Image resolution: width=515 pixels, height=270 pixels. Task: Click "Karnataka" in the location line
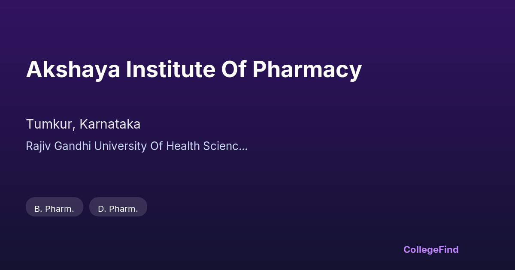[110, 124]
